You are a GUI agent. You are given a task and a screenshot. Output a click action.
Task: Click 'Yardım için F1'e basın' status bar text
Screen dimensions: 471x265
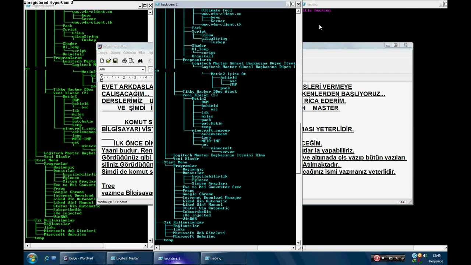(x=112, y=202)
